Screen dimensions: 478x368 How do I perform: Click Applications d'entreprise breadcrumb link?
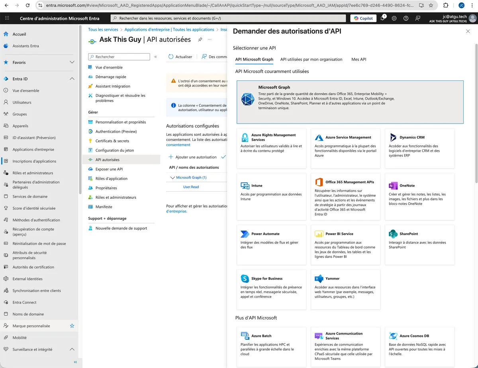(x=169, y=29)
